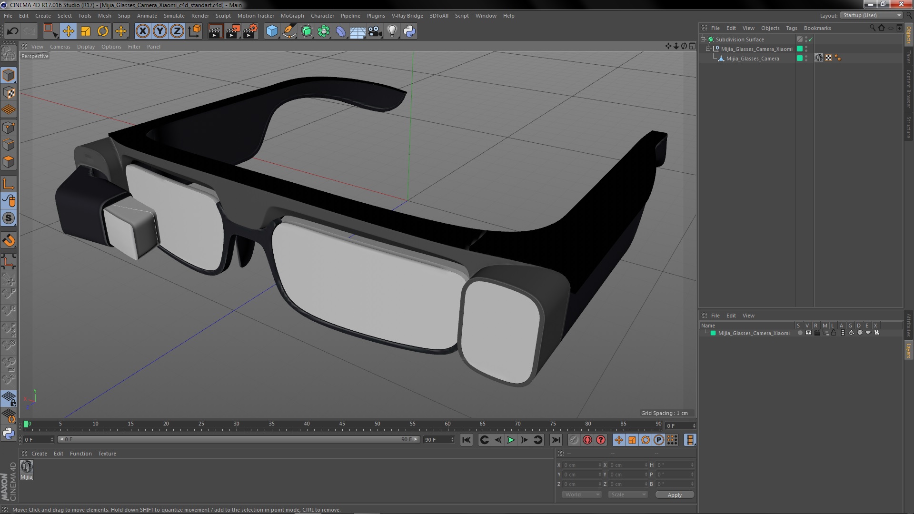914x514 pixels.
Task: Open the Layout Startup dropdown
Action: point(872,15)
